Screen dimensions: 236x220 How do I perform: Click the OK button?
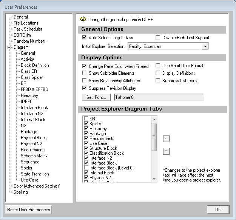pos(218,209)
